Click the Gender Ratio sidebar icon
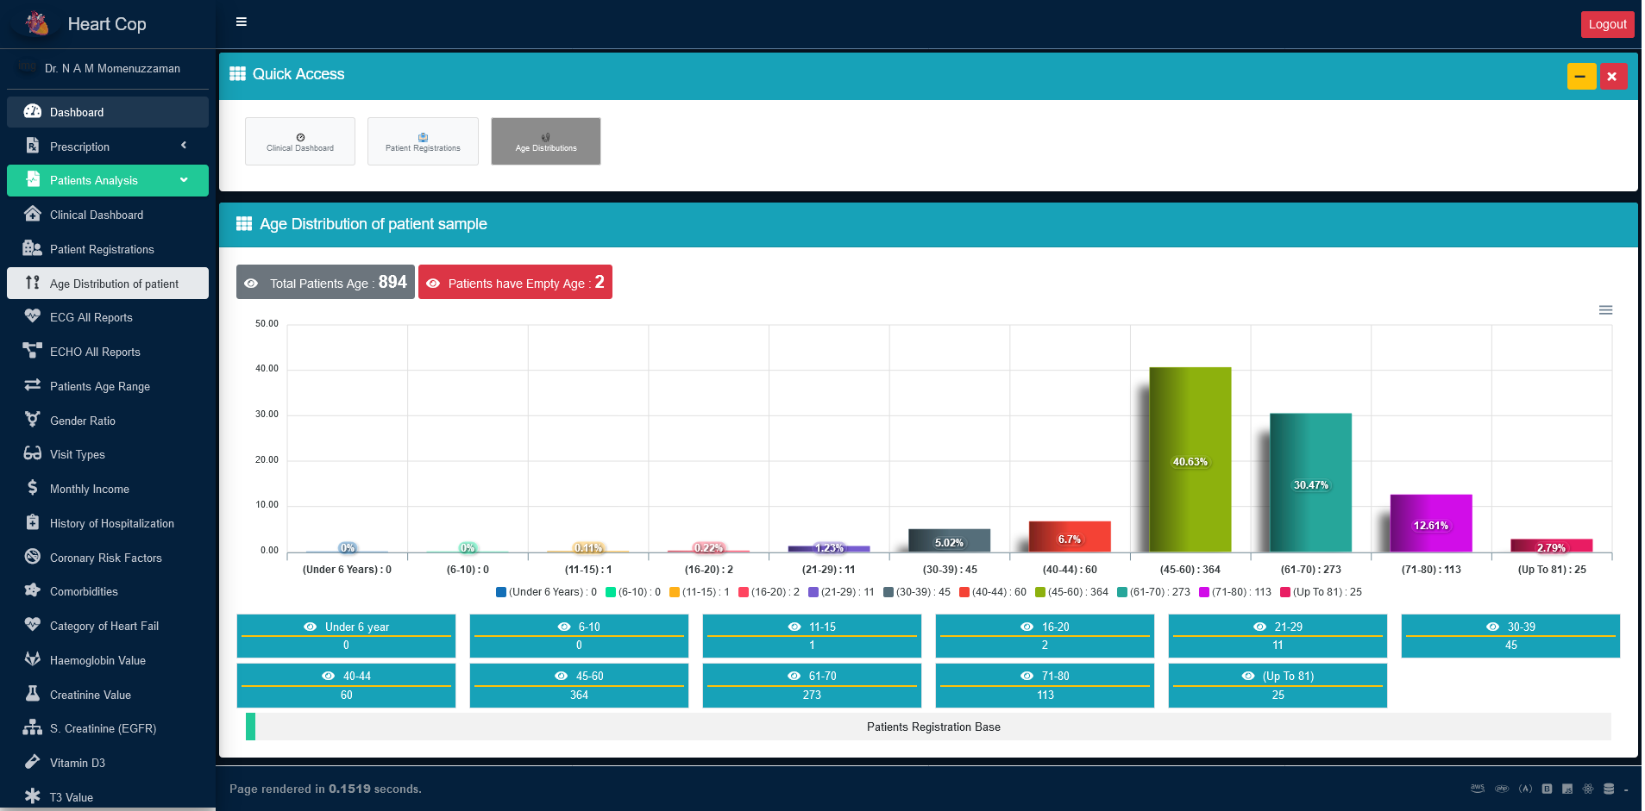This screenshot has height=811, width=1645. click(x=33, y=420)
